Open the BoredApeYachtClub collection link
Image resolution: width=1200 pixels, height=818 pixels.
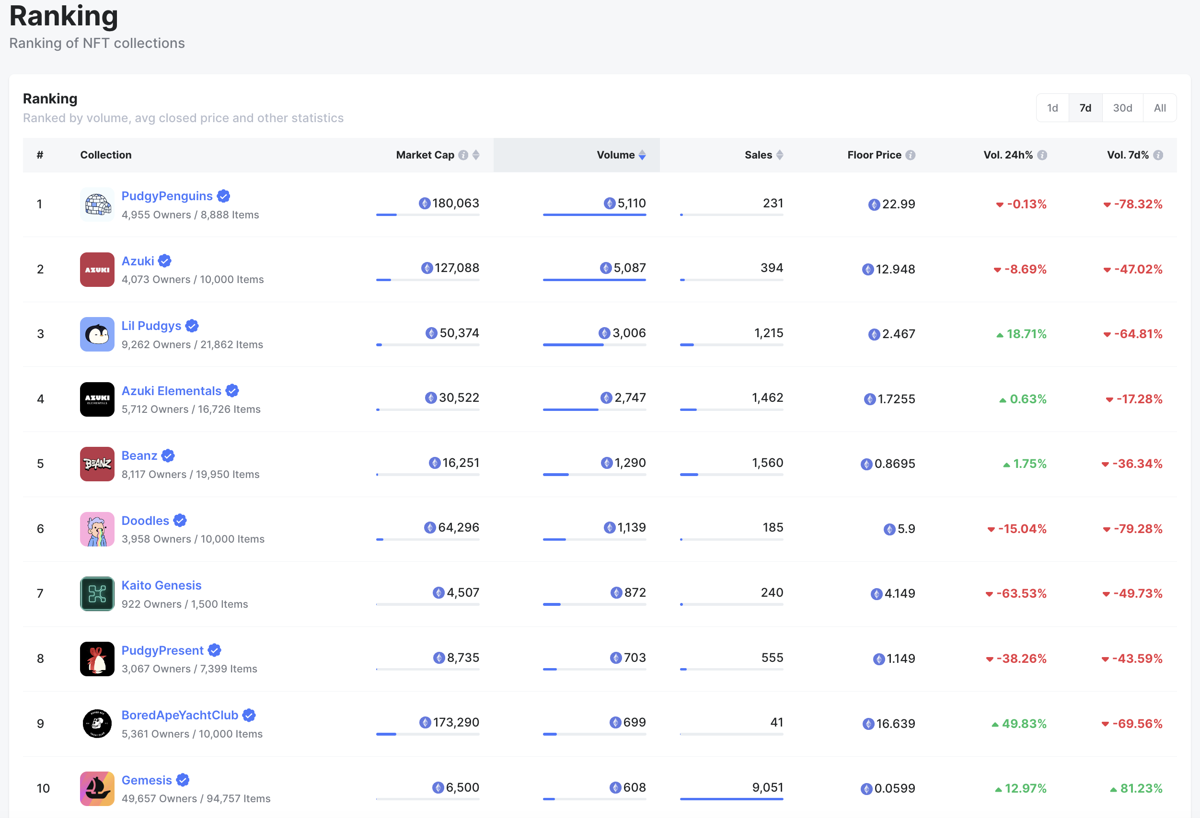pyautogui.click(x=180, y=716)
